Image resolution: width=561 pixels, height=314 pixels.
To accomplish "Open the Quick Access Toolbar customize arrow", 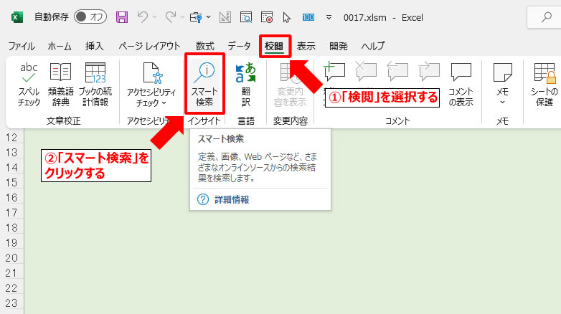I will coord(329,16).
